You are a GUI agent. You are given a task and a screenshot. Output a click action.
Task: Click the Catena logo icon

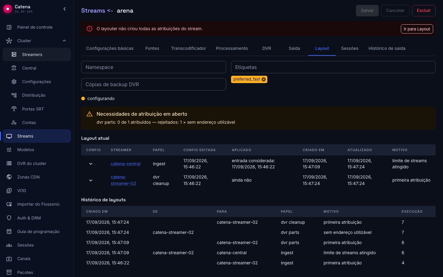coord(8,9)
